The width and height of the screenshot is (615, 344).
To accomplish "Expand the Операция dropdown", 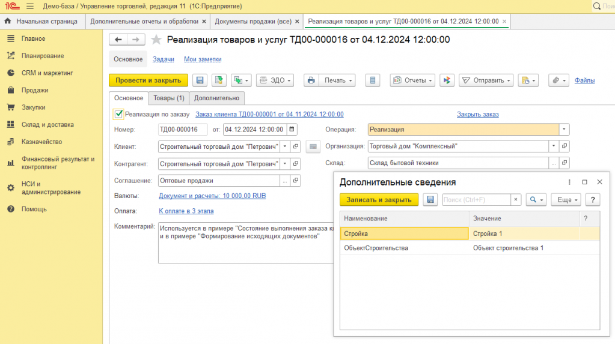I will pos(564,129).
